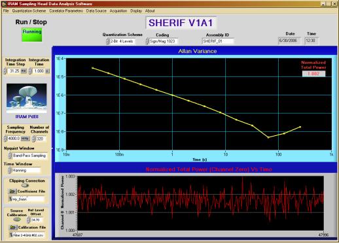Click the IRAM PdBI antenna image
The image size is (339, 243).
click(x=27, y=99)
